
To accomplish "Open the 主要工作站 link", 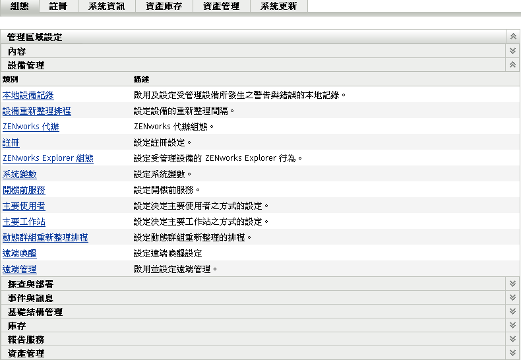I will 24,222.
